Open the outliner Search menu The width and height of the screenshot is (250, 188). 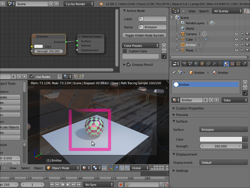coord(204,11)
